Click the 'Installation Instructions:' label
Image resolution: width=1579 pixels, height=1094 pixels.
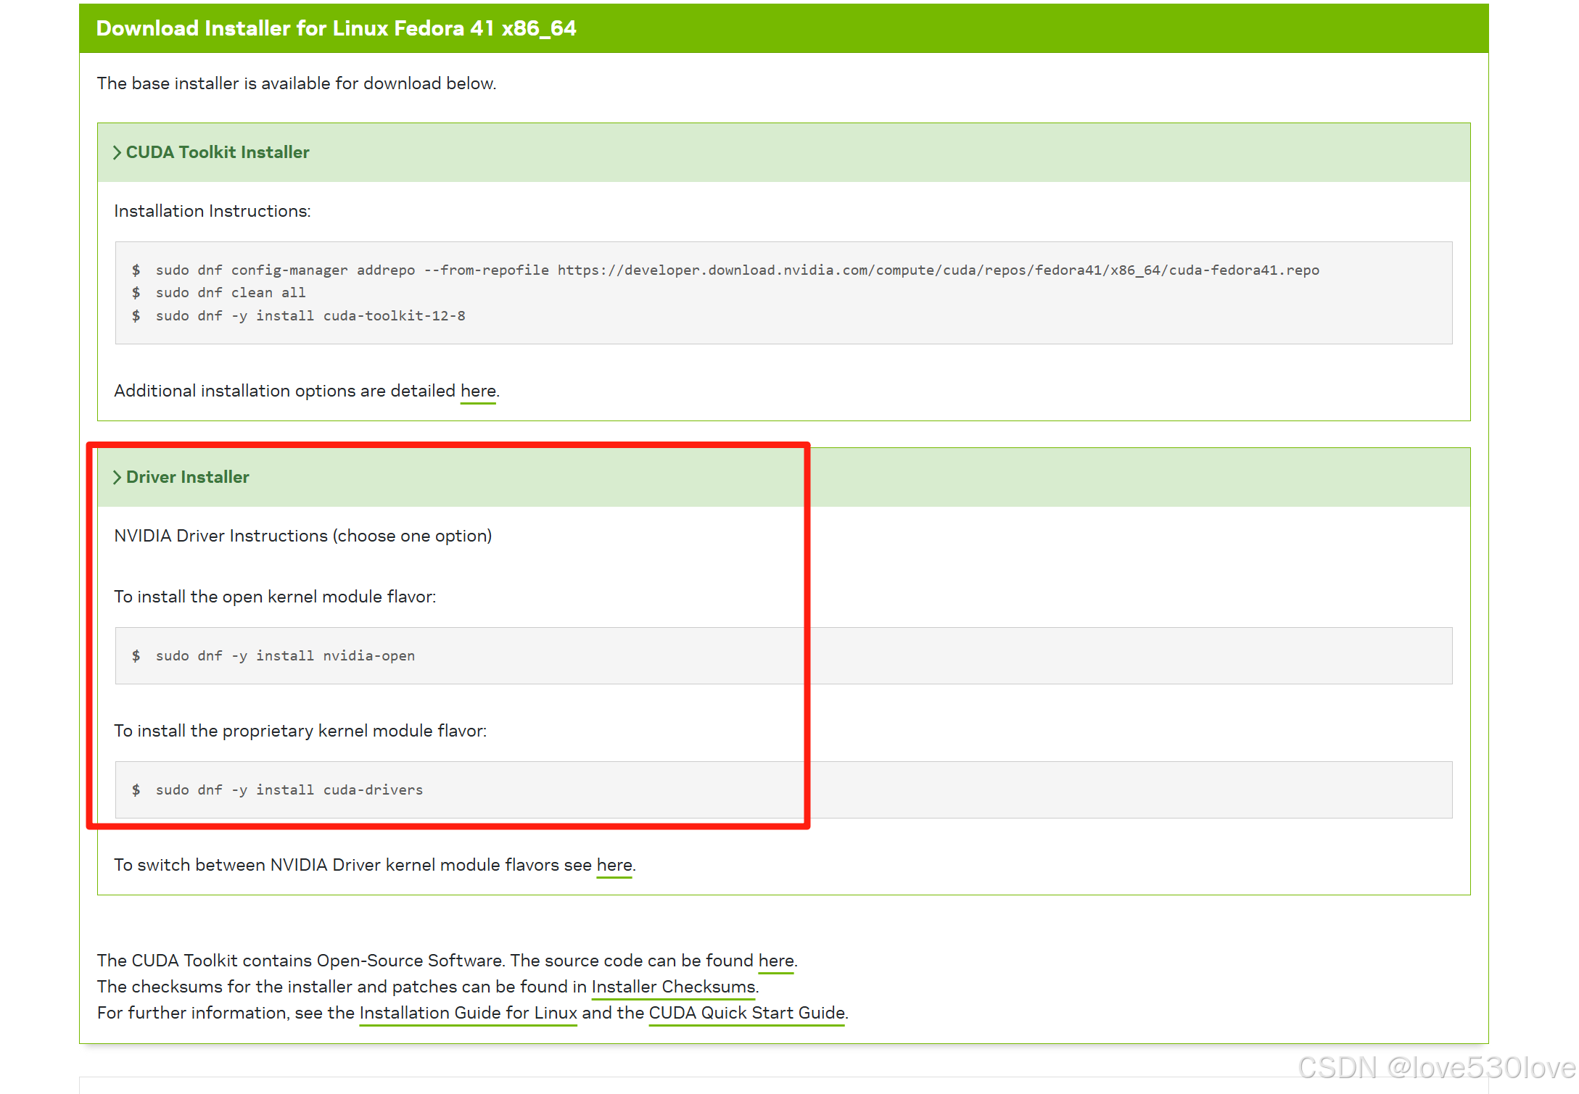(x=213, y=211)
